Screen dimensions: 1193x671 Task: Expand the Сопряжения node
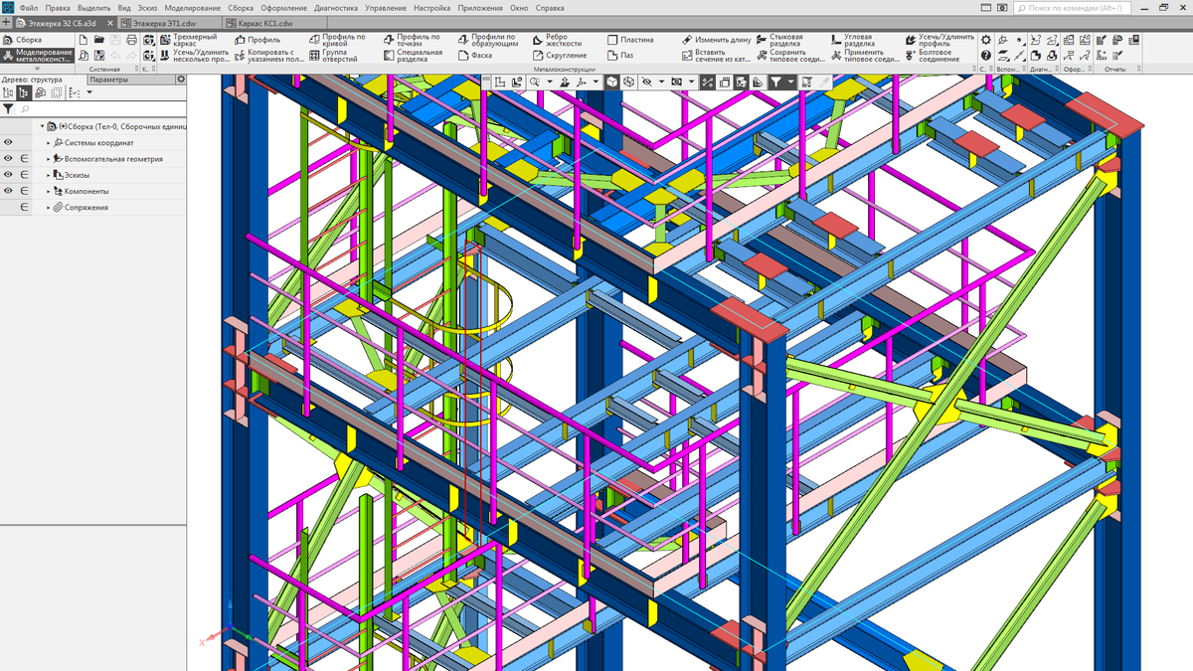(x=48, y=207)
